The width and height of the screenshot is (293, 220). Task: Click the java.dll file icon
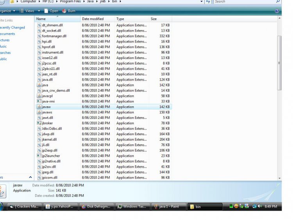pos(39,80)
